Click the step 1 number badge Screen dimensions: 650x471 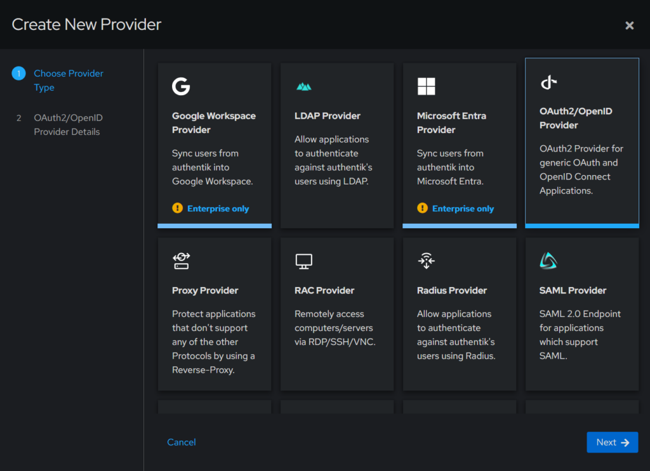(x=18, y=74)
